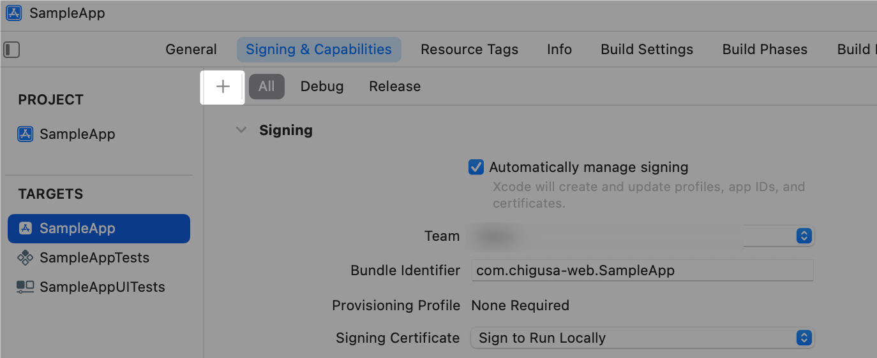Screen dimensions: 877x358
Task: Filter capabilities by Debug
Action: pos(322,87)
